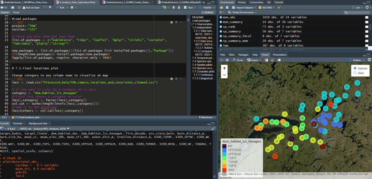The height and width of the screenshot is (179, 372).
Task: Click the map zoom in plus button
Action: tap(224, 68)
